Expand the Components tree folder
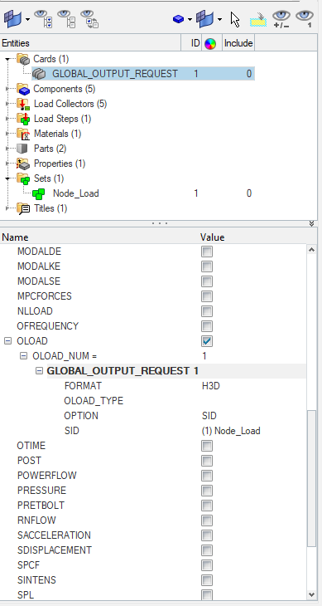Viewport: 322px width, 606px height. coord(7,89)
